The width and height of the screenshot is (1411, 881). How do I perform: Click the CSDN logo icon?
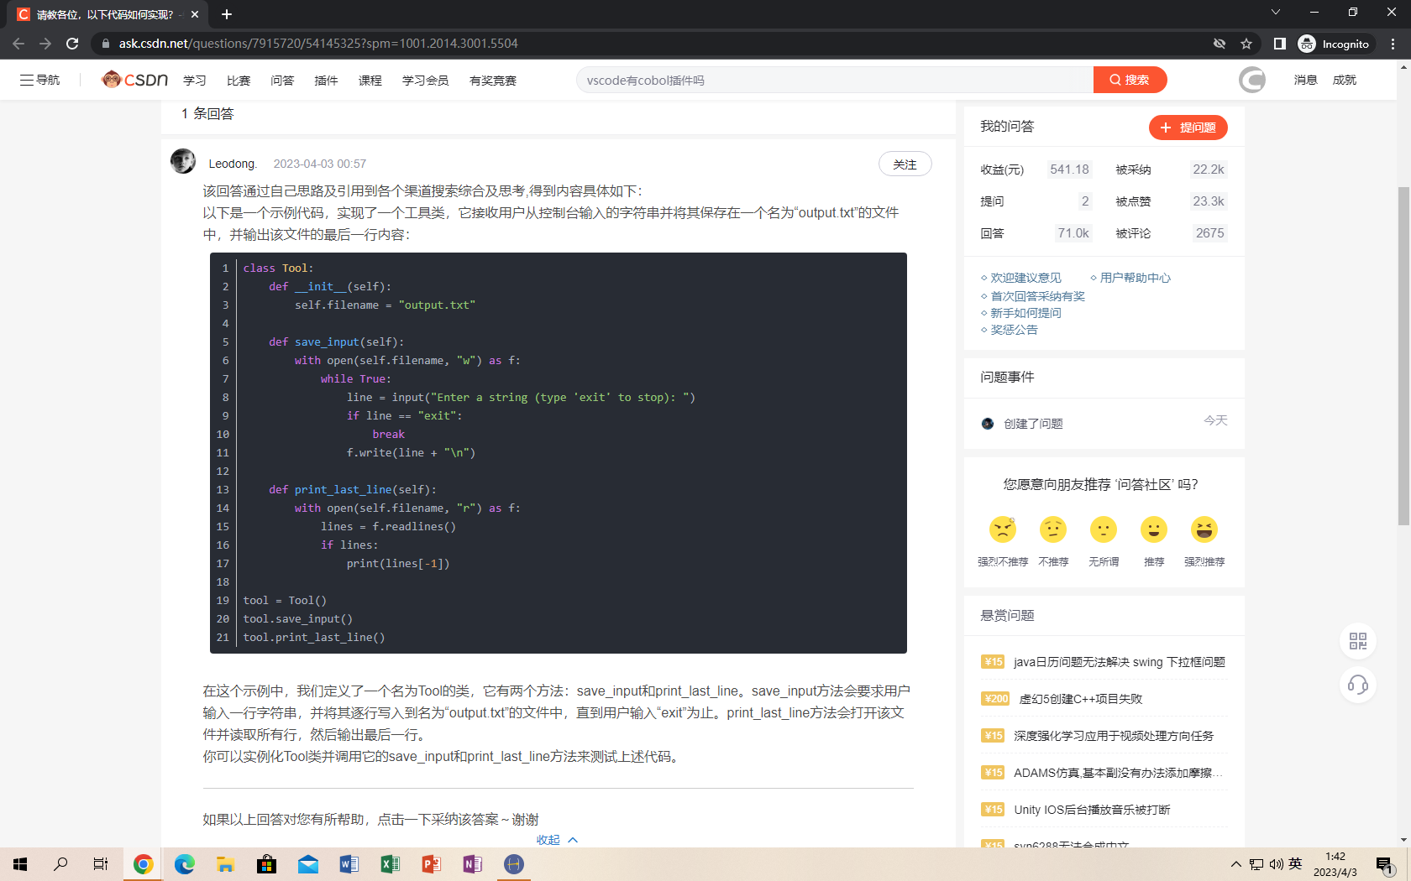click(x=134, y=80)
